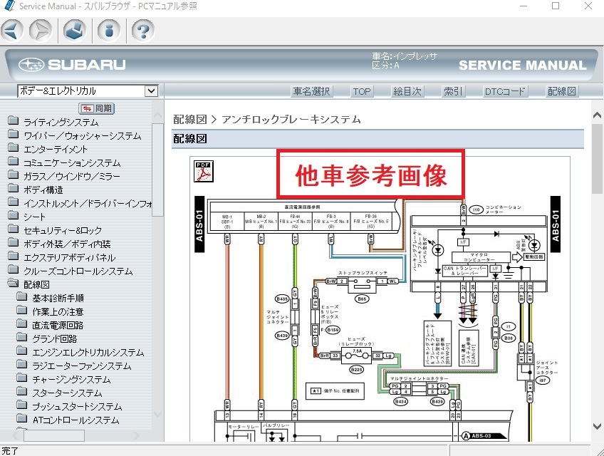Open the 絵目次 tab

[407, 91]
